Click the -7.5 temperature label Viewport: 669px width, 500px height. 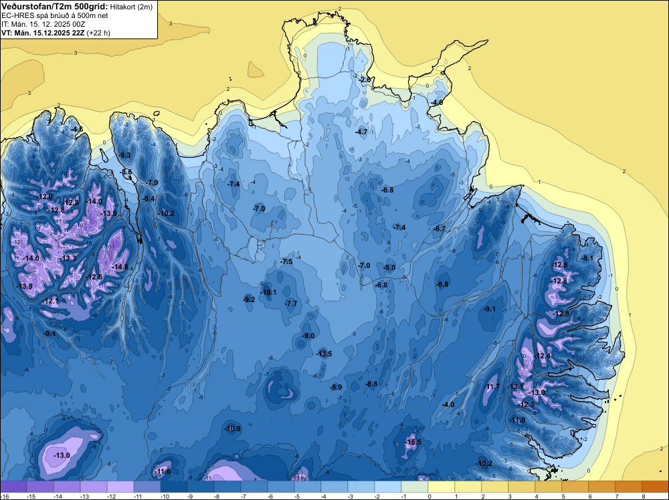286,261
